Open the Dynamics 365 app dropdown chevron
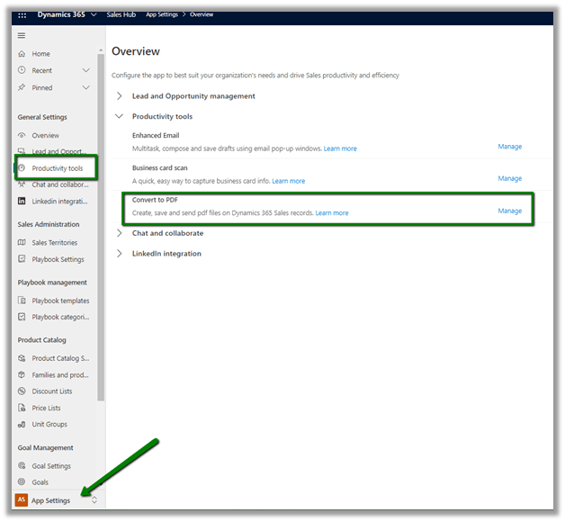Image resolution: width=565 pixels, height=522 pixels. pyautogui.click(x=94, y=14)
